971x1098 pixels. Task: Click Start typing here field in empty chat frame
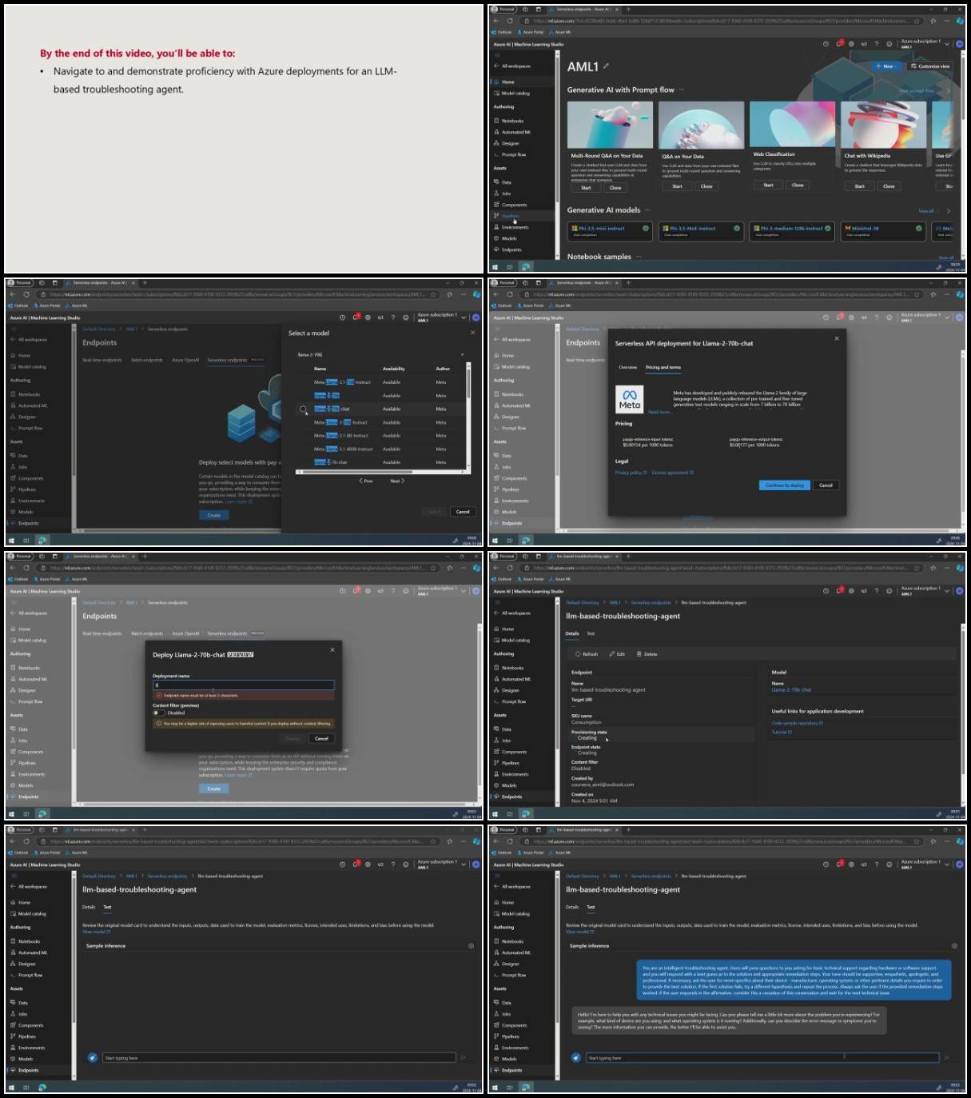click(279, 1058)
